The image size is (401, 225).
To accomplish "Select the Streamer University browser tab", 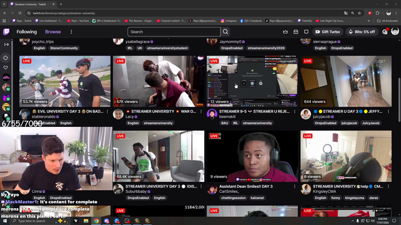I will [32, 4].
